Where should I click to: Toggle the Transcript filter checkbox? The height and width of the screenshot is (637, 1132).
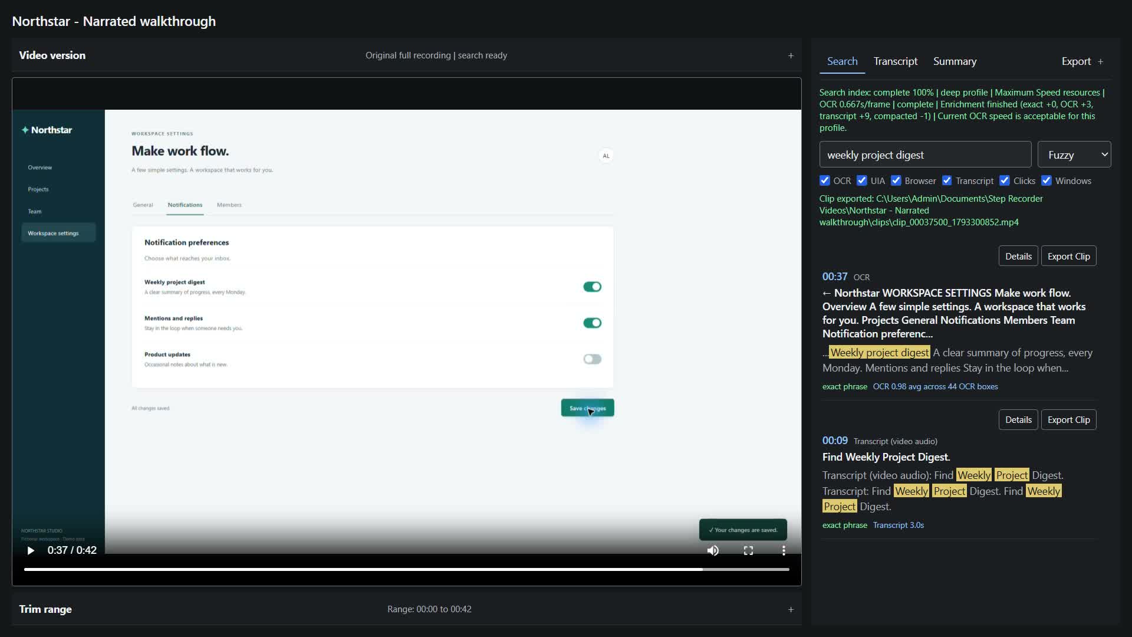(947, 180)
